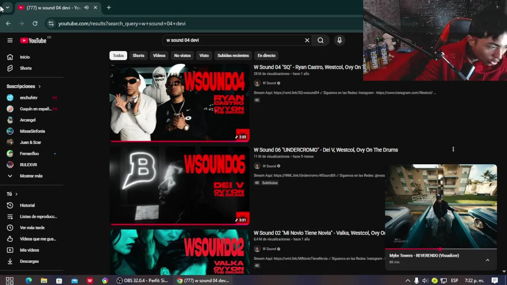Image resolution: width=507 pixels, height=285 pixels.
Task: Reload the page with refresh icon
Action: 35,23
